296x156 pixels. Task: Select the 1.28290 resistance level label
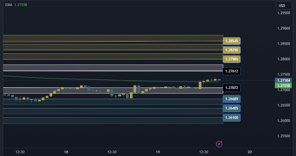232,50
